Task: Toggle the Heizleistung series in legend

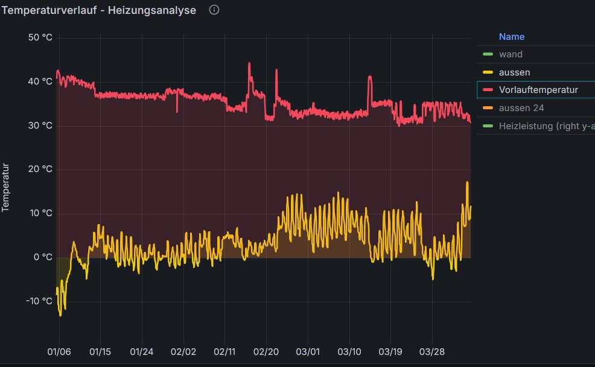Action: (547, 126)
